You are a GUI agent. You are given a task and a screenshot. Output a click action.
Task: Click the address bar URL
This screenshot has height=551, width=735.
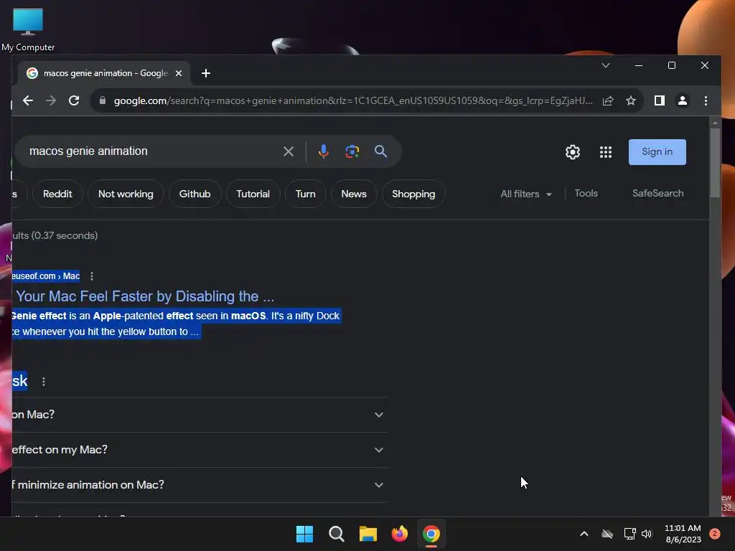tap(353, 100)
